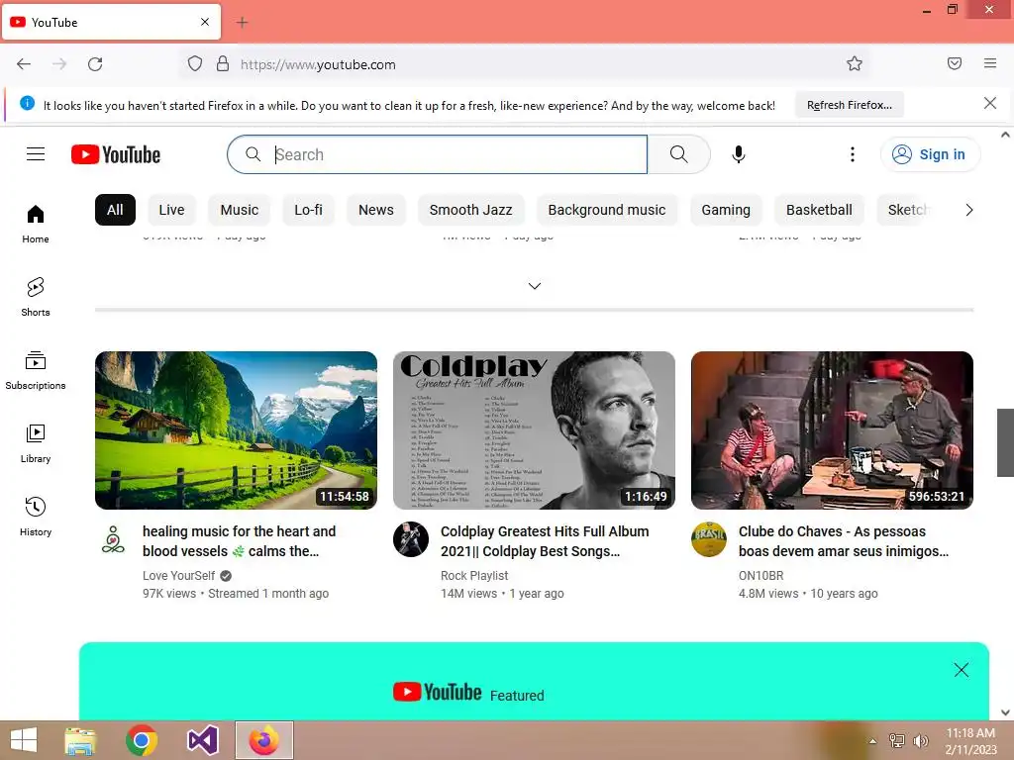Close the YouTube Featured banner
This screenshot has width=1014, height=760.
[x=961, y=670]
